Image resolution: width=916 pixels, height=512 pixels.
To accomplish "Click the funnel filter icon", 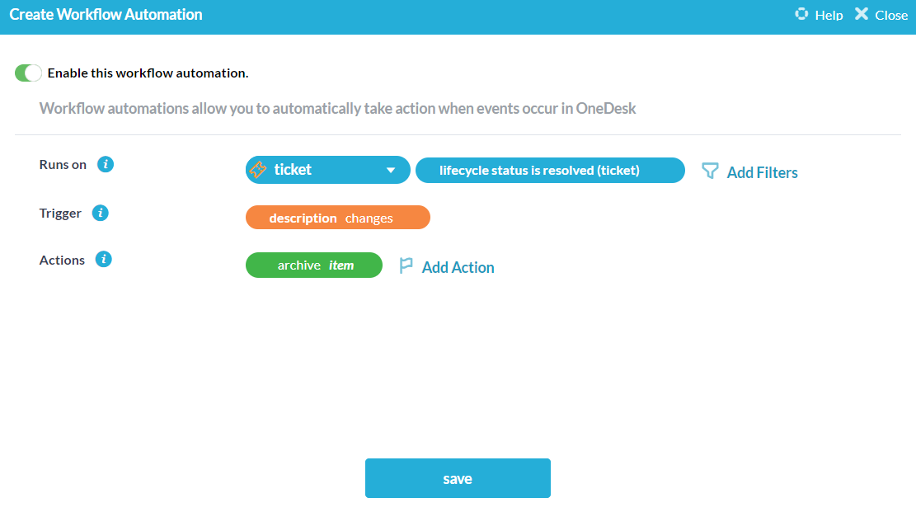I will 710,171.
